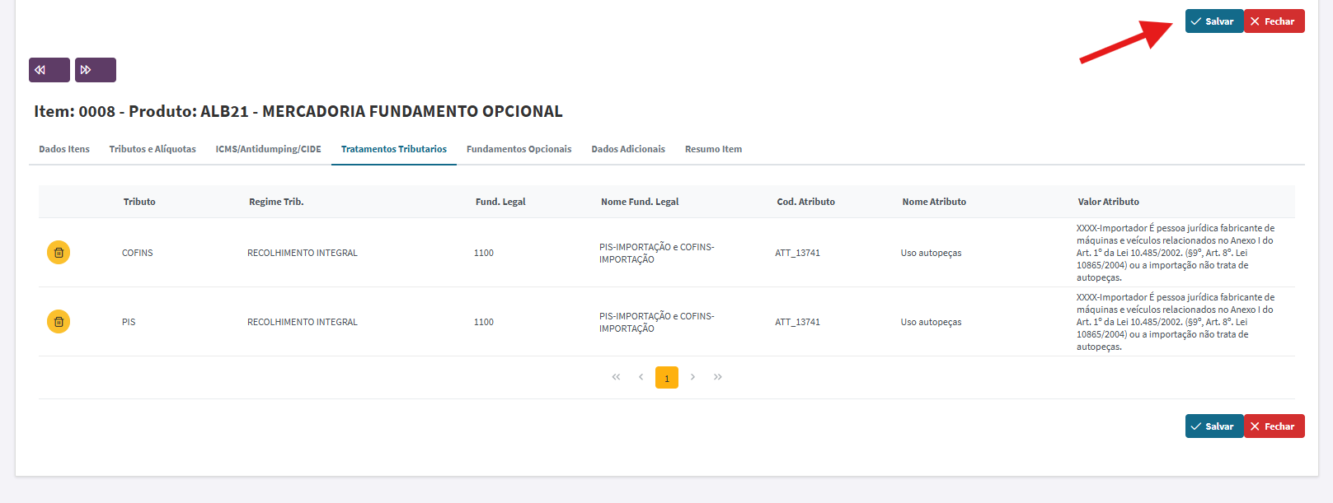The image size is (1333, 503).
Task: Click the 1100 link in PIS row
Action: (x=484, y=322)
